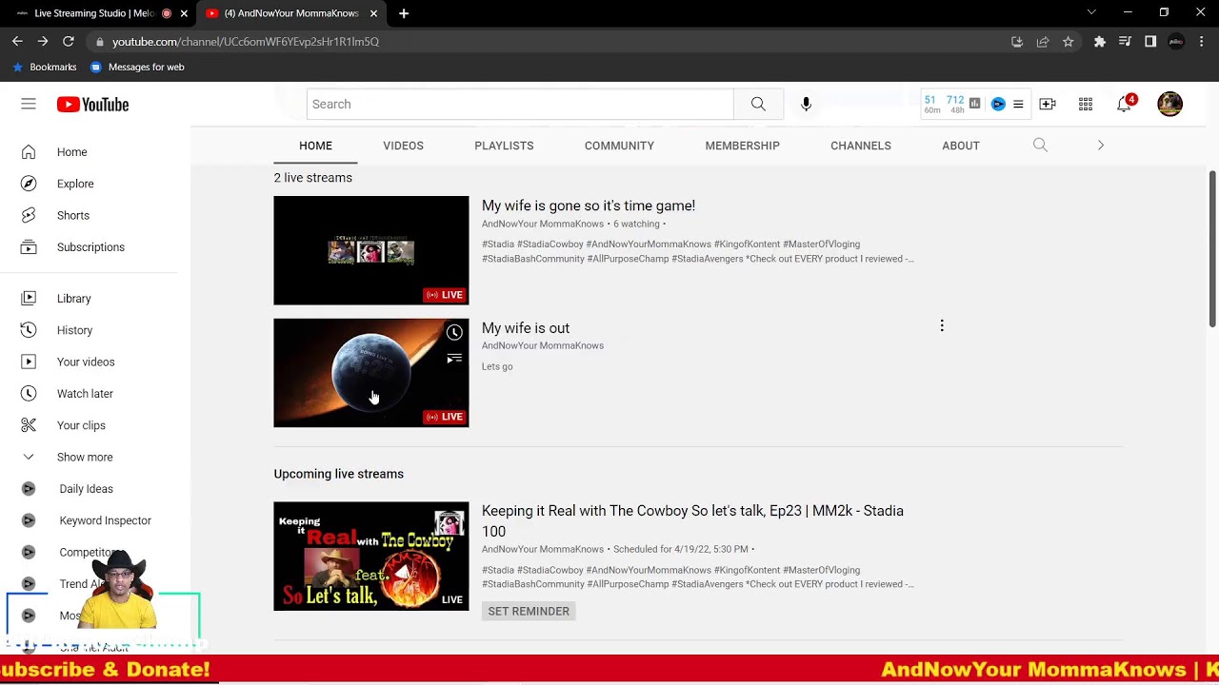Screen dimensions: 1219x685
Task: Click the YouTube logo
Action: 92,105
